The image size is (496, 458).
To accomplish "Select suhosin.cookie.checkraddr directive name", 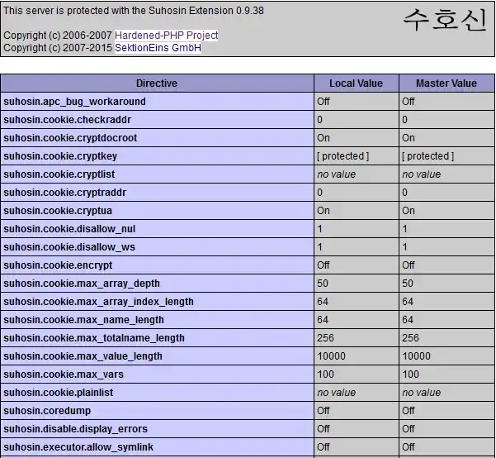I will tap(68, 120).
